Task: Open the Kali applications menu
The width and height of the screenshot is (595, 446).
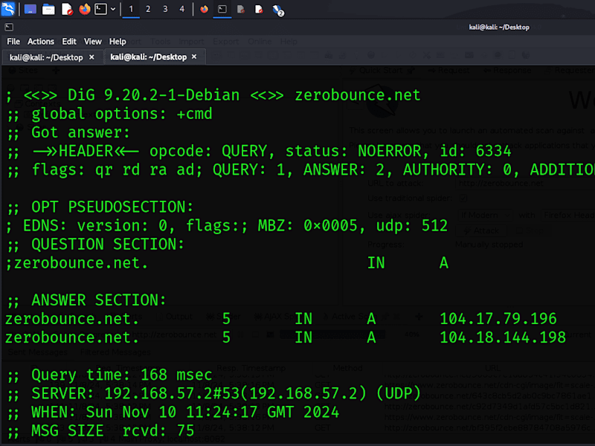Action: [x=8, y=9]
